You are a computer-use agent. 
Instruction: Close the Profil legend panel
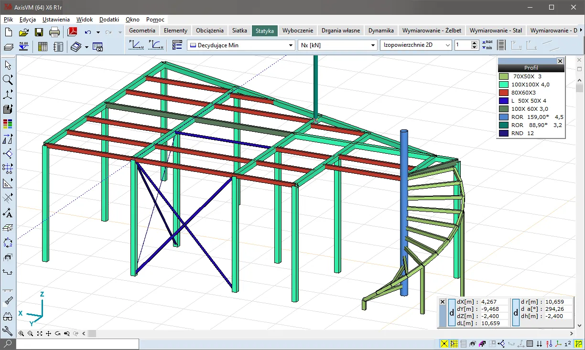pos(560,61)
